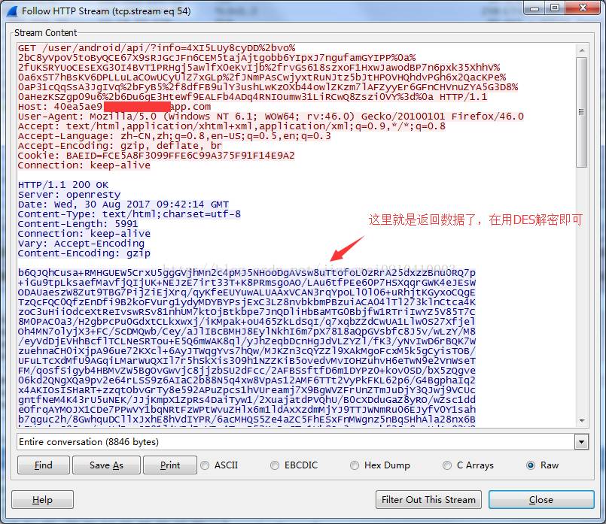This screenshot has height=524, width=606.
Task: Click the 'Server: openresty' header line
Action: pos(69,195)
